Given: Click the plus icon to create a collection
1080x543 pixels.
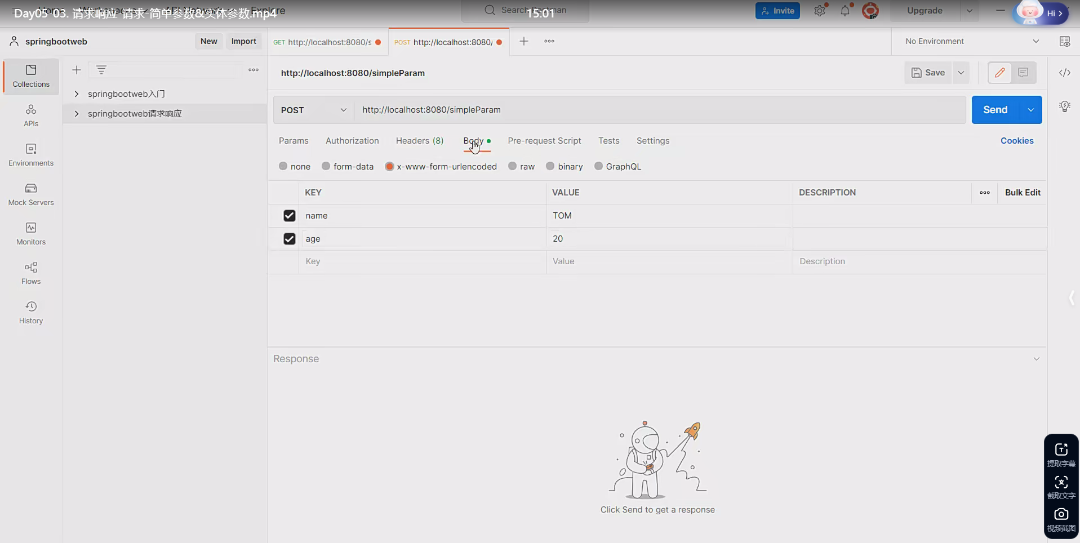Looking at the screenshot, I should click(77, 70).
